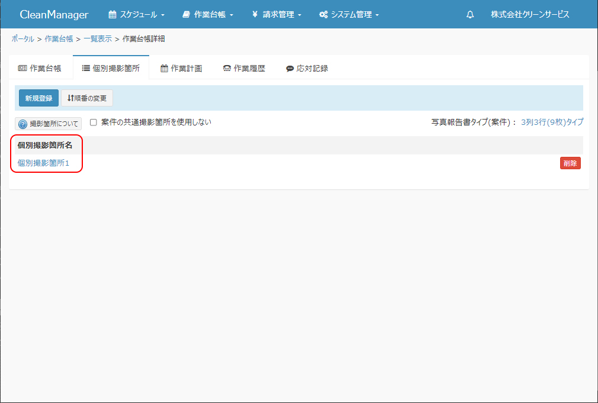
Task: Open 撮影箇所について help button
Action: point(49,124)
